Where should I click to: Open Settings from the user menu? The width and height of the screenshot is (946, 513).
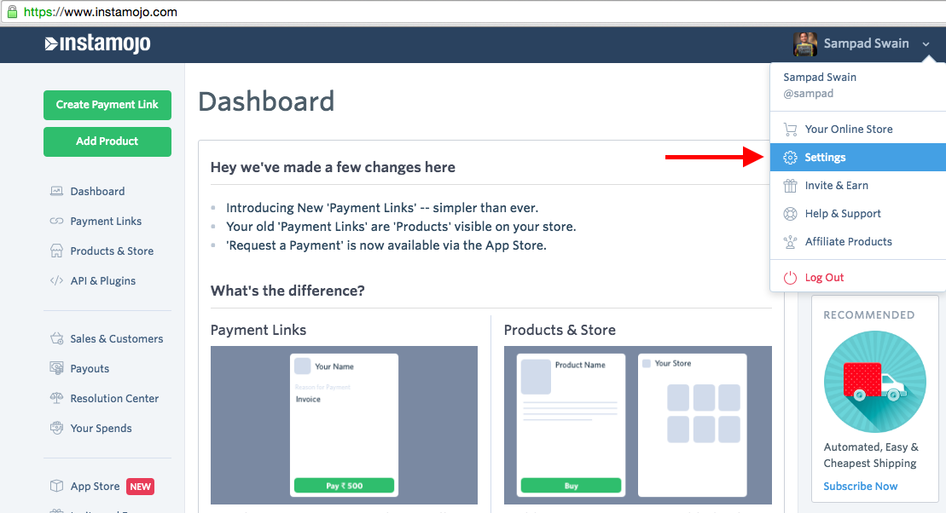click(825, 158)
